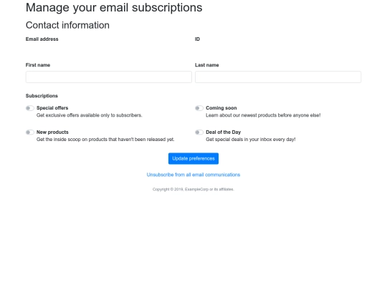This screenshot has width=387, height=290.
Task: Click the Special offers label text
Action: tap(52, 108)
